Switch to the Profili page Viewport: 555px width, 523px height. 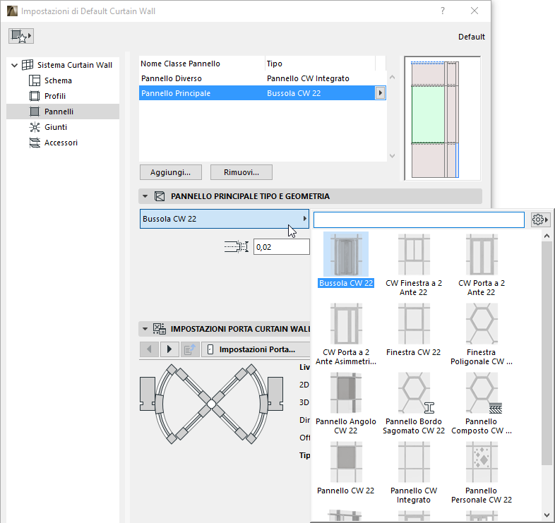pos(55,96)
